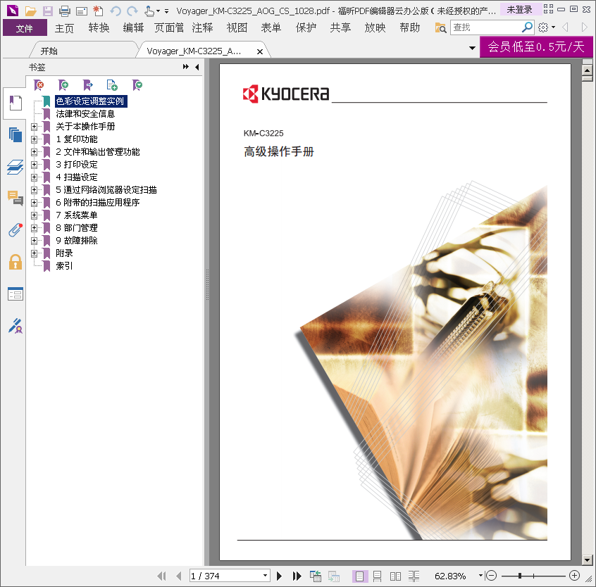The height and width of the screenshot is (587, 596).
Task: Save the document with the floppy icon
Action: click(47, 11)
